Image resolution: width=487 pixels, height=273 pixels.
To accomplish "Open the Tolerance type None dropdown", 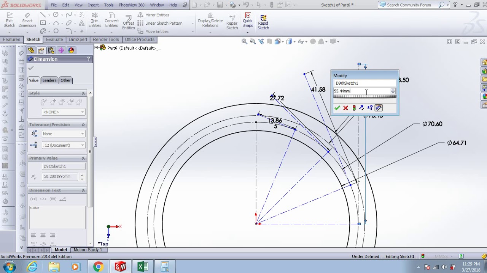I will click(64, 134).
